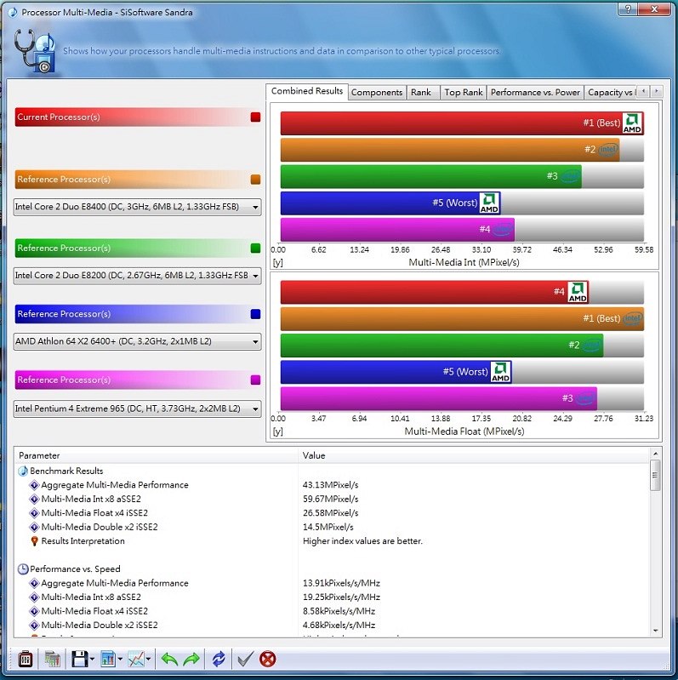Click 'Higher index values are better.' text
Viewport: 678px width, 680px height.
click(x=362, y=541)
